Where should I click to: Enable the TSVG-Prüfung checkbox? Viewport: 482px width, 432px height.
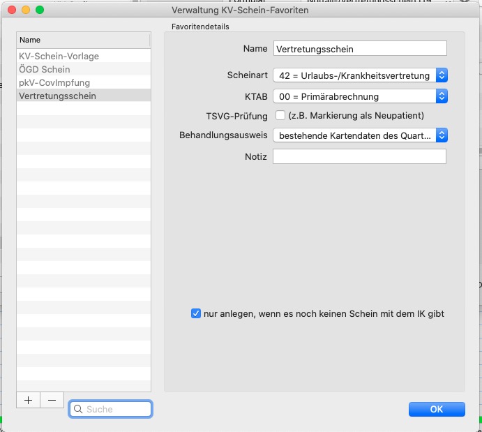(x=280, y=115)
